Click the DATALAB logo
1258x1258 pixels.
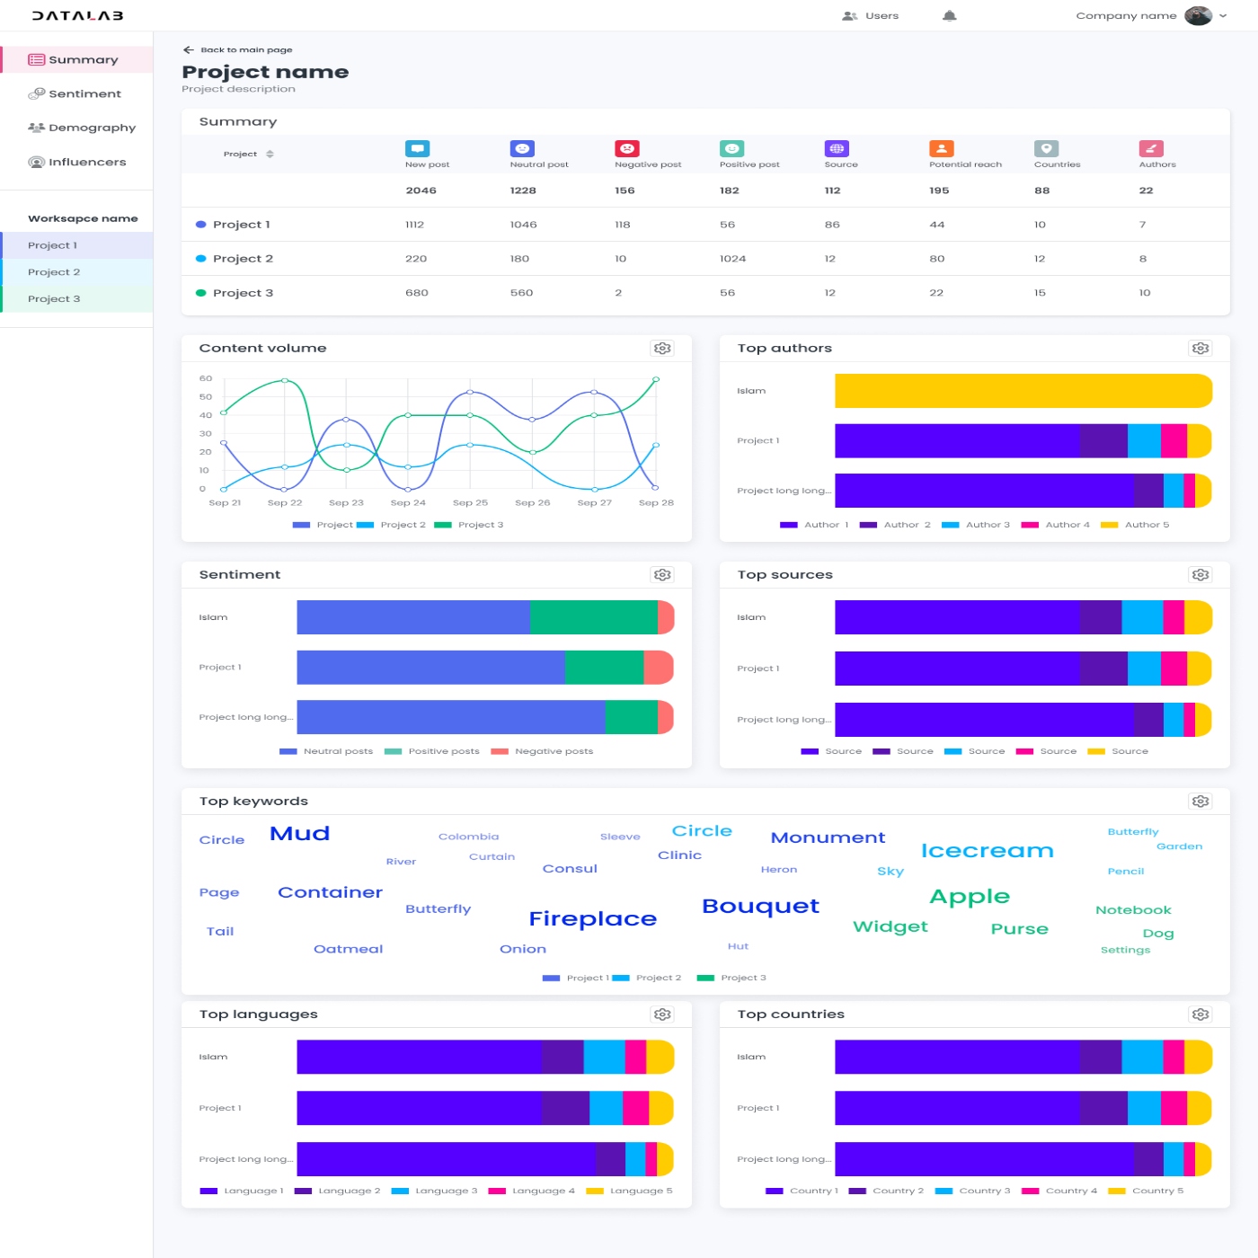click(x=77, y=15)
